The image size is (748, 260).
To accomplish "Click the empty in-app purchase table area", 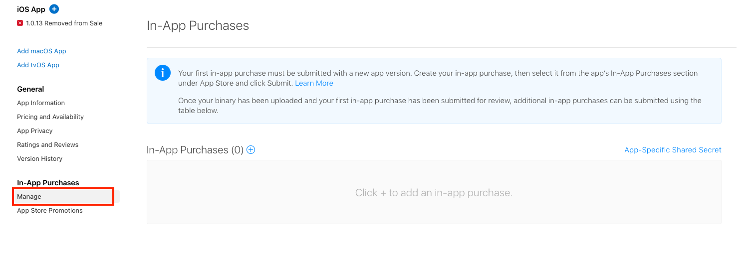I will (x=434, y=192).
